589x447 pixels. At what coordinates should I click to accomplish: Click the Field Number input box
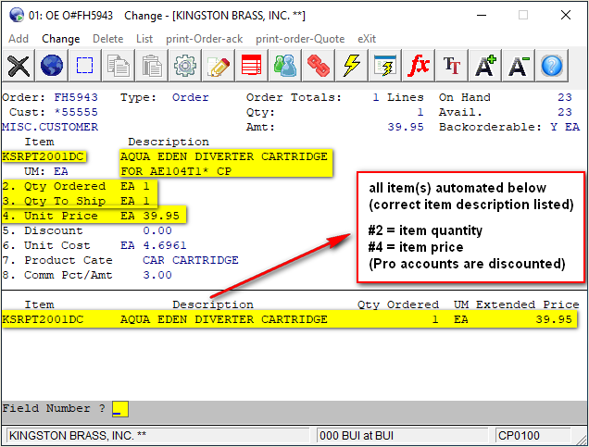120,409
